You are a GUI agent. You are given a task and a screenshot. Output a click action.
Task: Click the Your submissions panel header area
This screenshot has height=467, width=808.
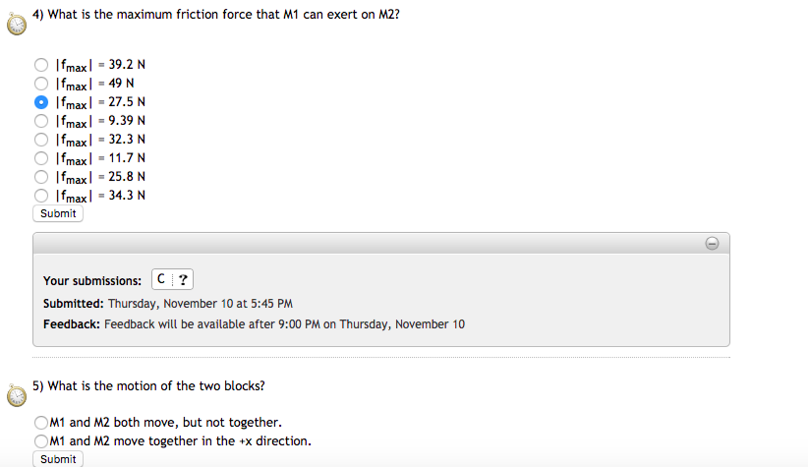click(92, 281)
